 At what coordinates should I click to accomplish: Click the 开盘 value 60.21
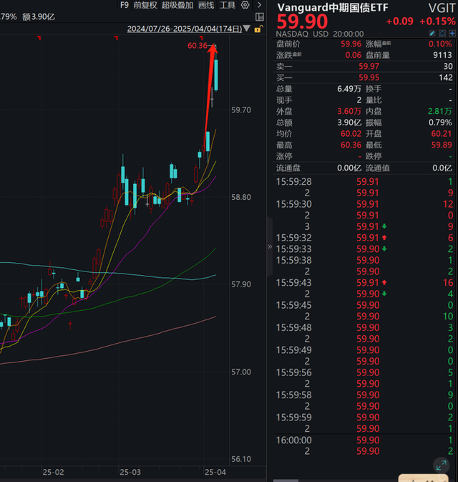pos(442,134)
